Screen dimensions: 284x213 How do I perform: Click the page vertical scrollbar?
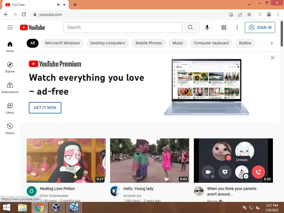coord(282,34)
